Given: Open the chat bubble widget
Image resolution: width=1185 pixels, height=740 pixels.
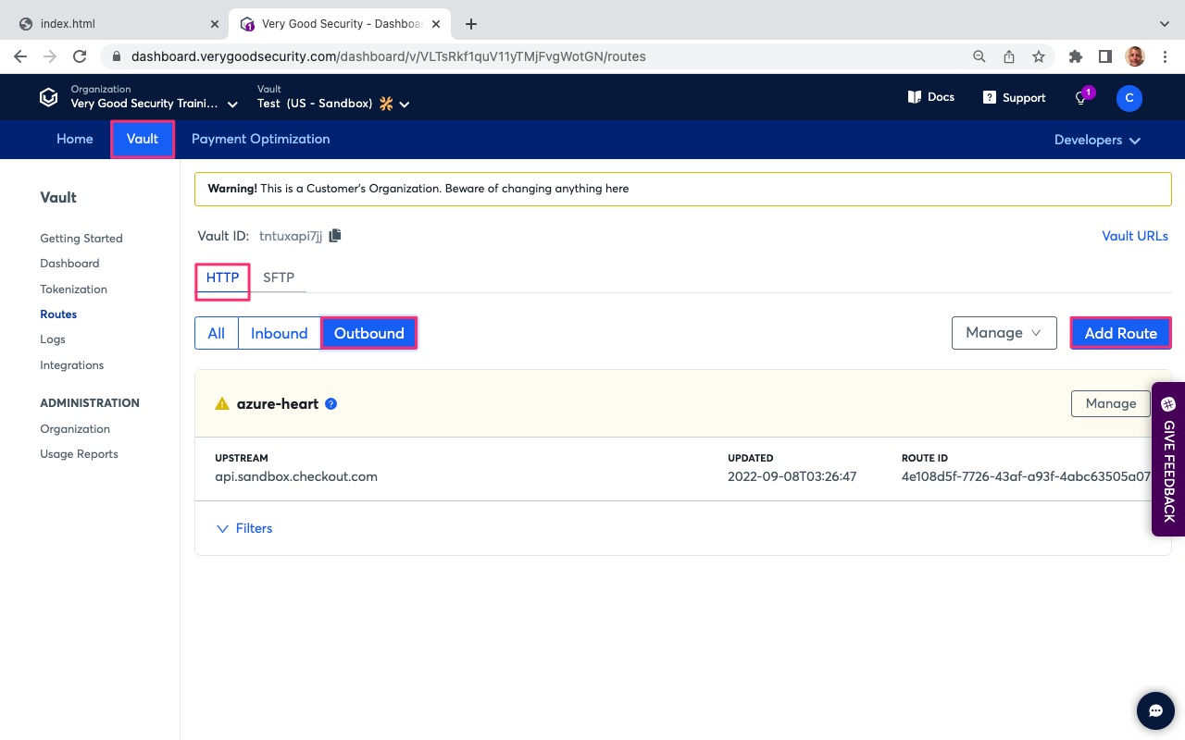Looking at the screenshot, I should pos(1155,711).
